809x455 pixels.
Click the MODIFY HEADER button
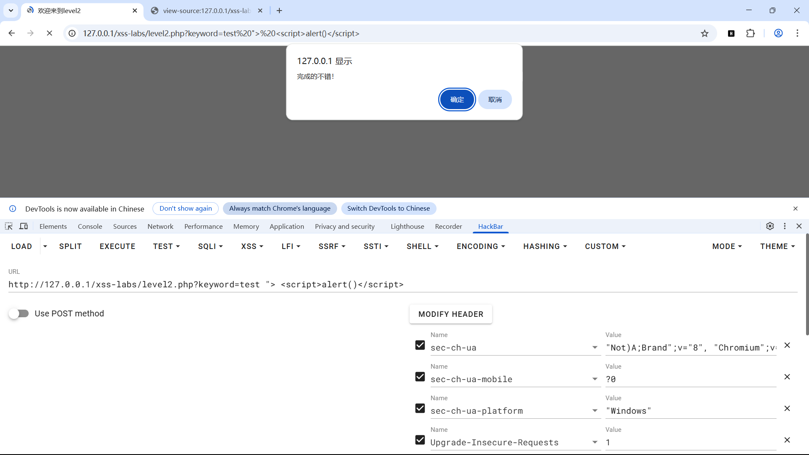[450, 314]
